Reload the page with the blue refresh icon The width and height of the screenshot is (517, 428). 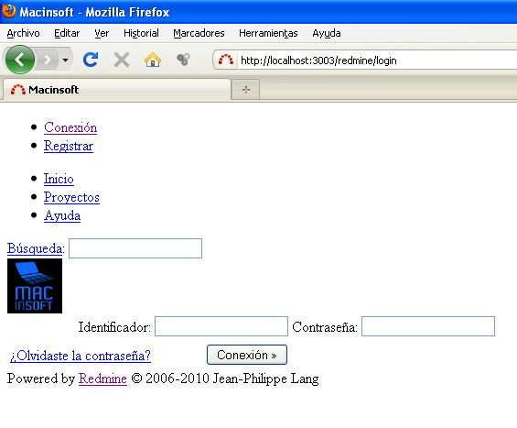point(91,60)
